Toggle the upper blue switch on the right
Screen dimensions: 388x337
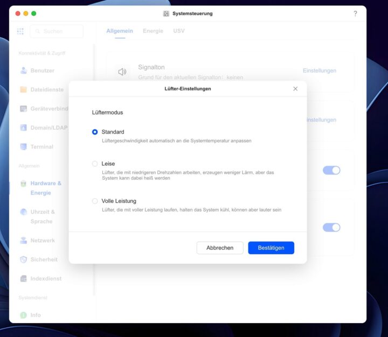(331, 170)
